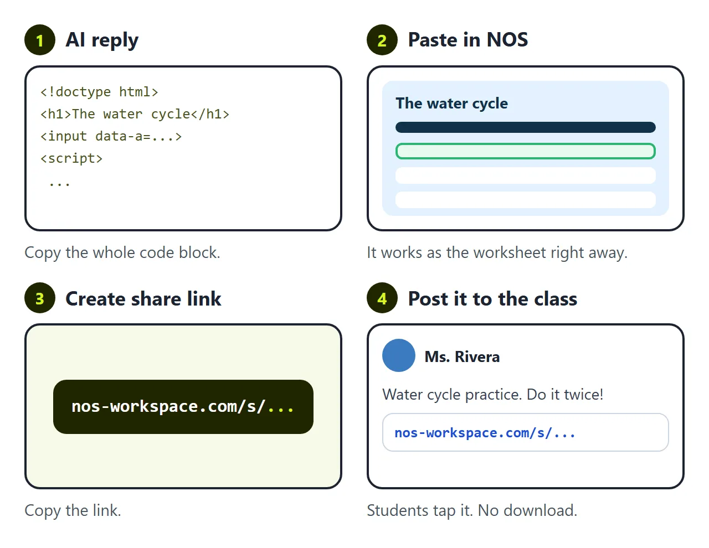The image size is (709, 548).
Task: Click the nos-workspace.com/s/... link in Ms. Rivera's post
Action: pos(525,432)
